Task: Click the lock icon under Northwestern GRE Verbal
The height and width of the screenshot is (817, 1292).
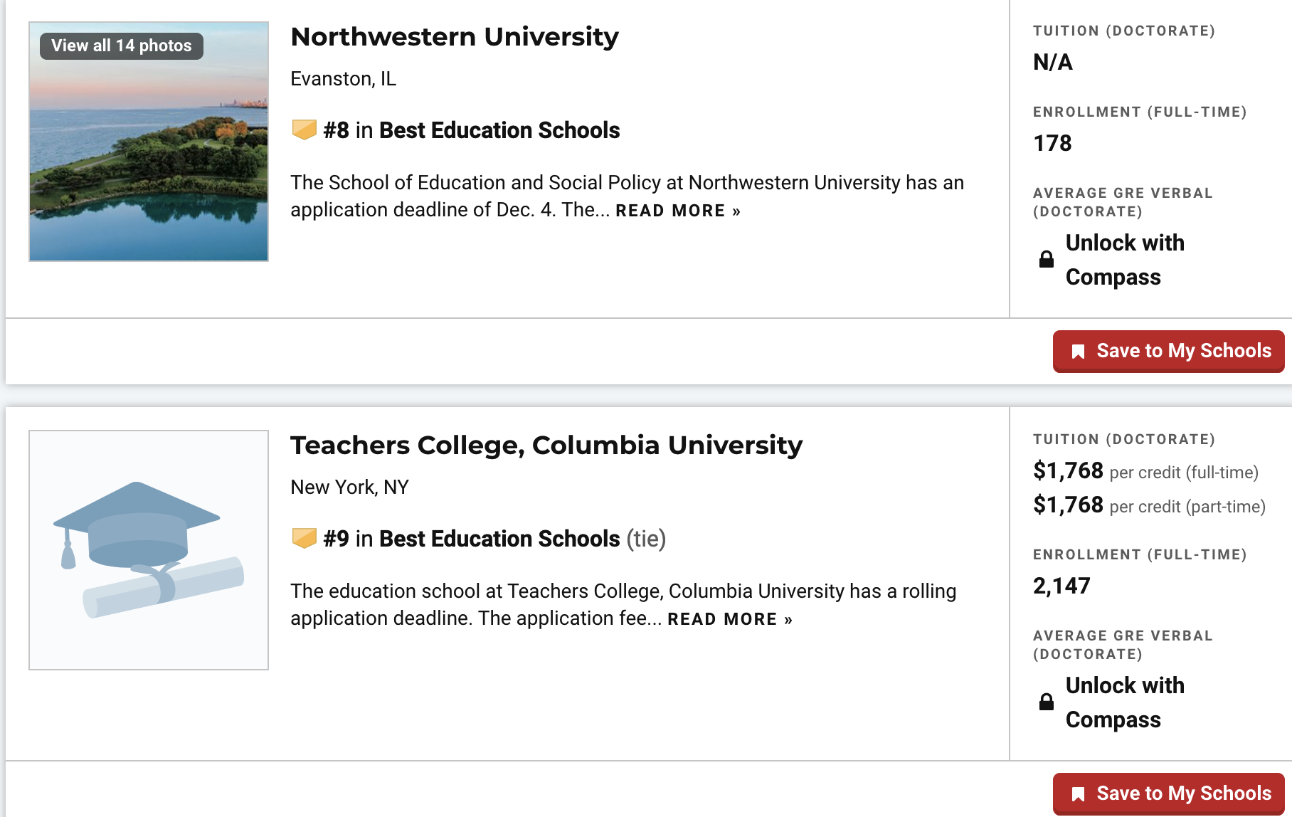Action: [x=1047, y=259]
